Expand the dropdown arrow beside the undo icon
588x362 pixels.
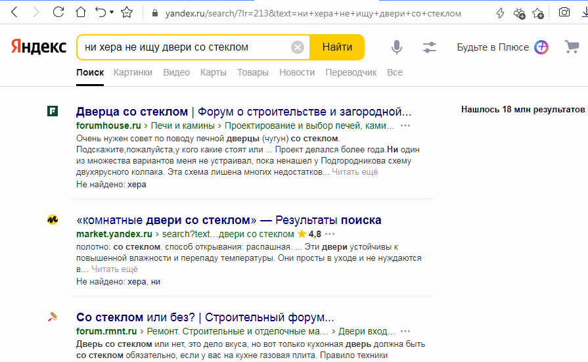pyautogui.click(x=112, y=12)
